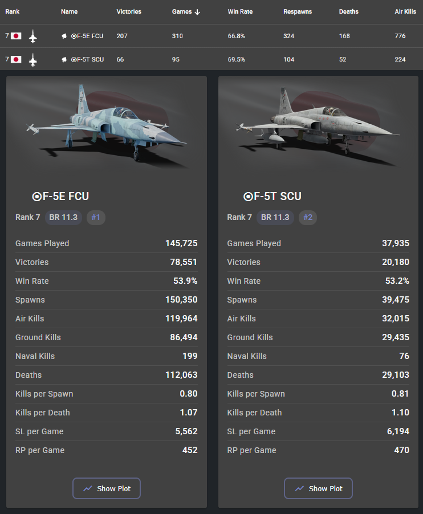Click the aircraft icon in F-5E FCU row
Image resolution: width=423 pixels, height=514 pixels.
[33, 36]
